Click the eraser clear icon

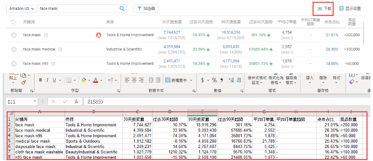pyautogui.click(x=352, y=81)
